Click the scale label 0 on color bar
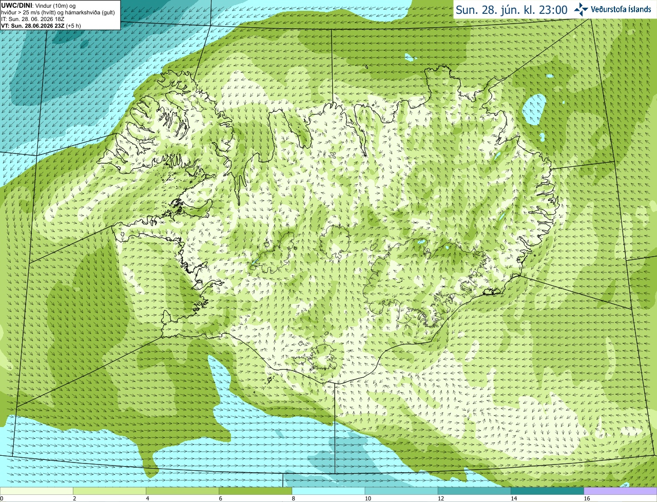This screenshot has width=657, height=502. 2,498
